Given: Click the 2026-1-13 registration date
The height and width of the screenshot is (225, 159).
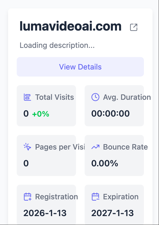Looking at the screenshot, I should (x=45, y=213).
